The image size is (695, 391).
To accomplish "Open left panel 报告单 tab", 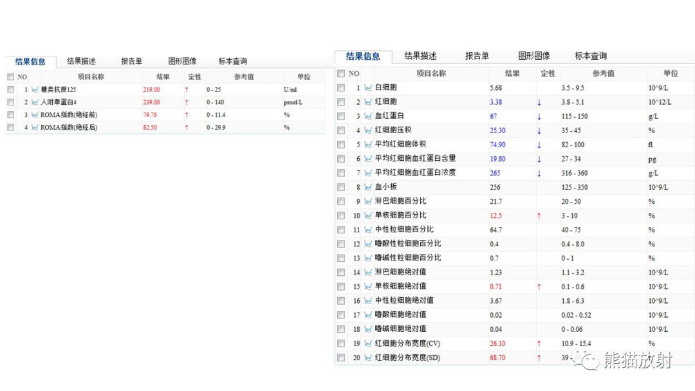I will point(132,61).
